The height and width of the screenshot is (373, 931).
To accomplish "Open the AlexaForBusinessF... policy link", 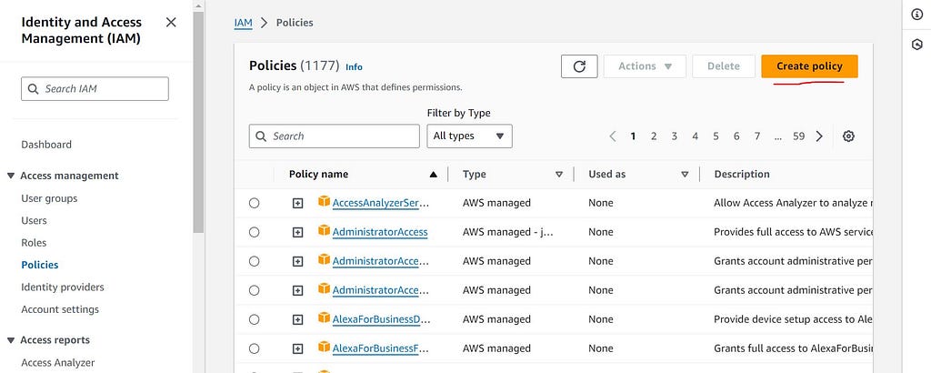I will point(381,348).
